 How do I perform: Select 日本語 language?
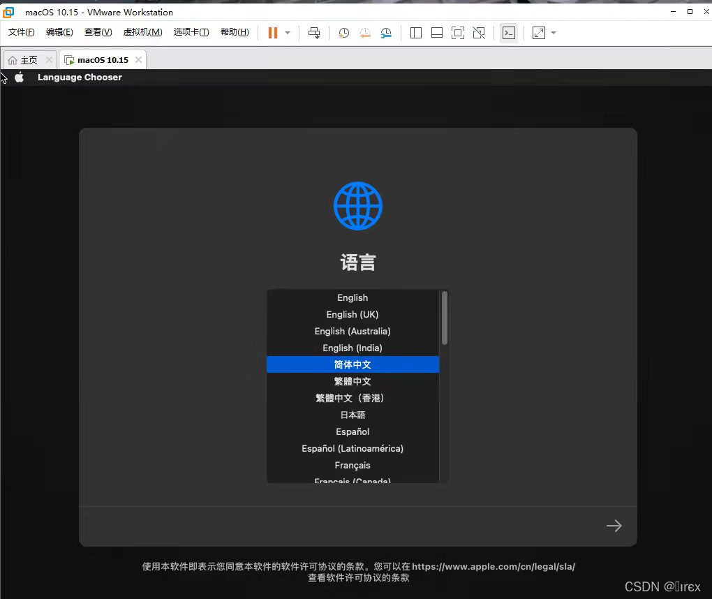click(353, 415)
